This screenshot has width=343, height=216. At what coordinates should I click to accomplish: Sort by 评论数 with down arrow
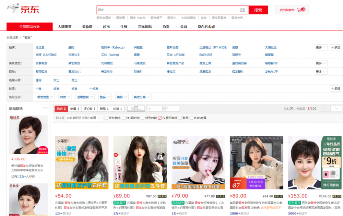90,109
